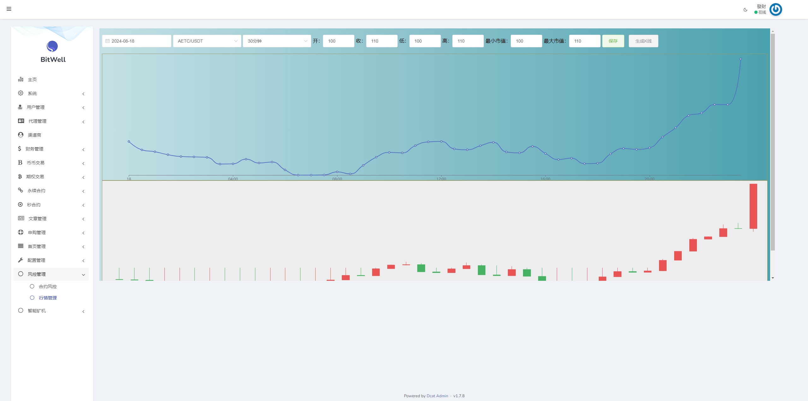
Task: Open the AETC/USDT pair dropdown
Action: pyautogui.click(x=207, y=41)
